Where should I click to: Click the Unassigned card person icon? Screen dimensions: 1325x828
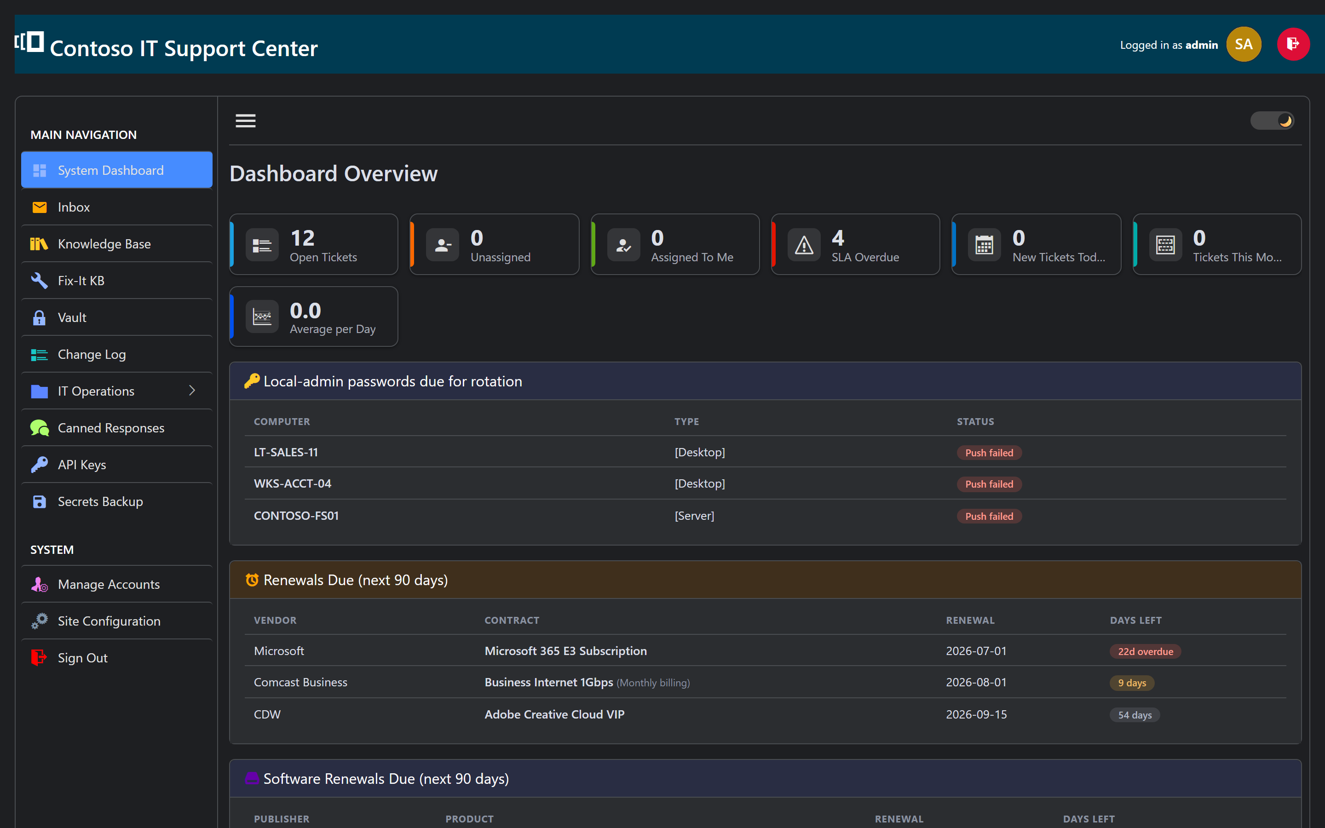(443, 245)
